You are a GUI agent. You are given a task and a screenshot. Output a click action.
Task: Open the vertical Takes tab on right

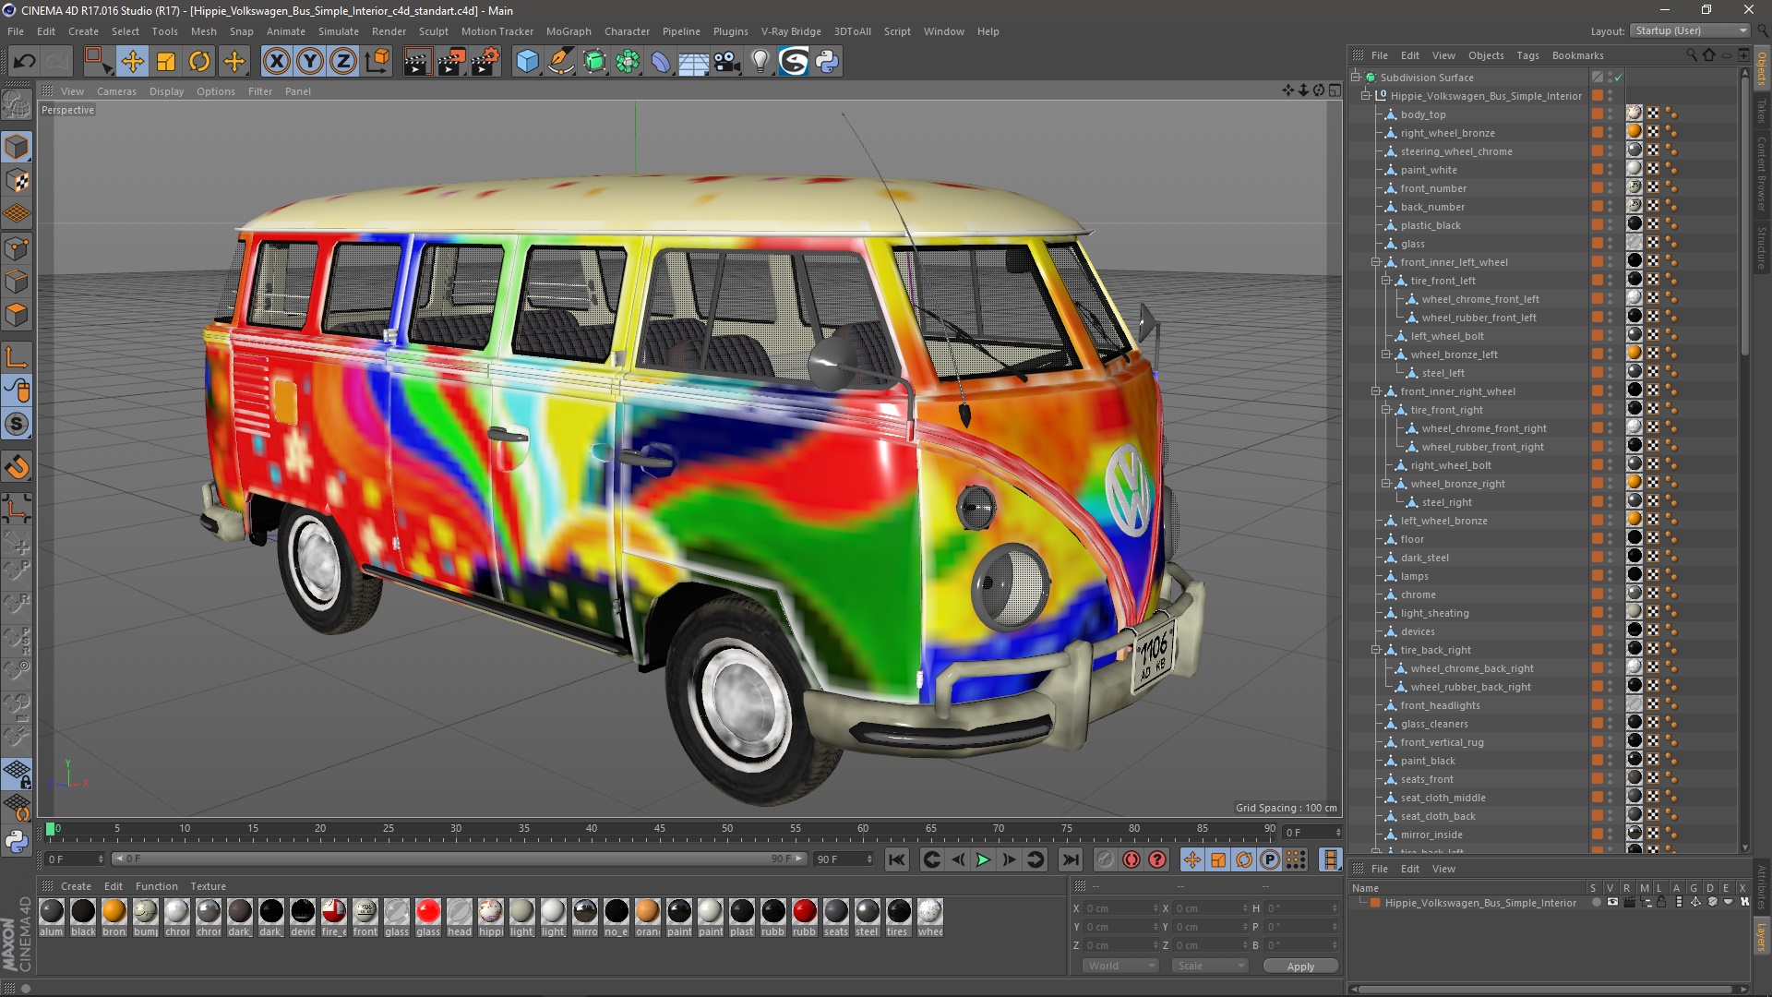1762,111
